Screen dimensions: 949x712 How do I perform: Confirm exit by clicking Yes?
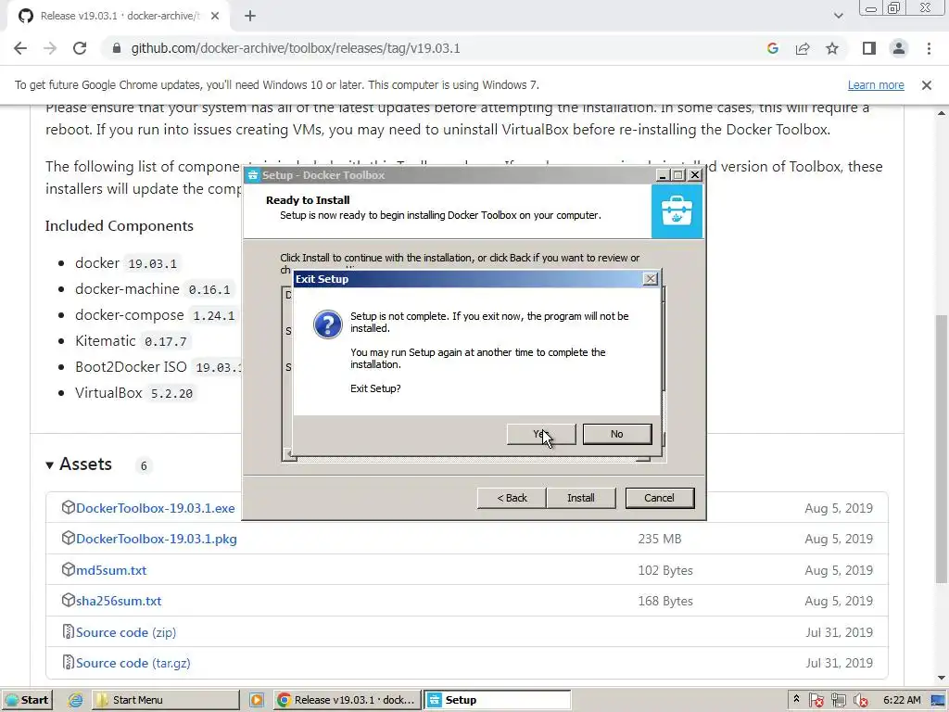[541, 434]
